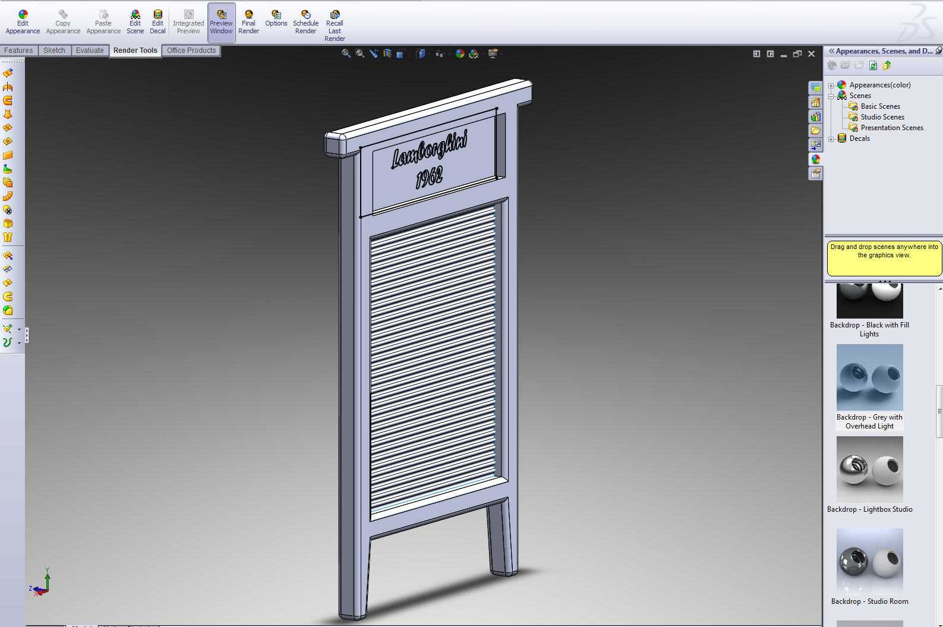Click Recall Last Render
Screen dimensions: 943x627
[x=335, y=26]
